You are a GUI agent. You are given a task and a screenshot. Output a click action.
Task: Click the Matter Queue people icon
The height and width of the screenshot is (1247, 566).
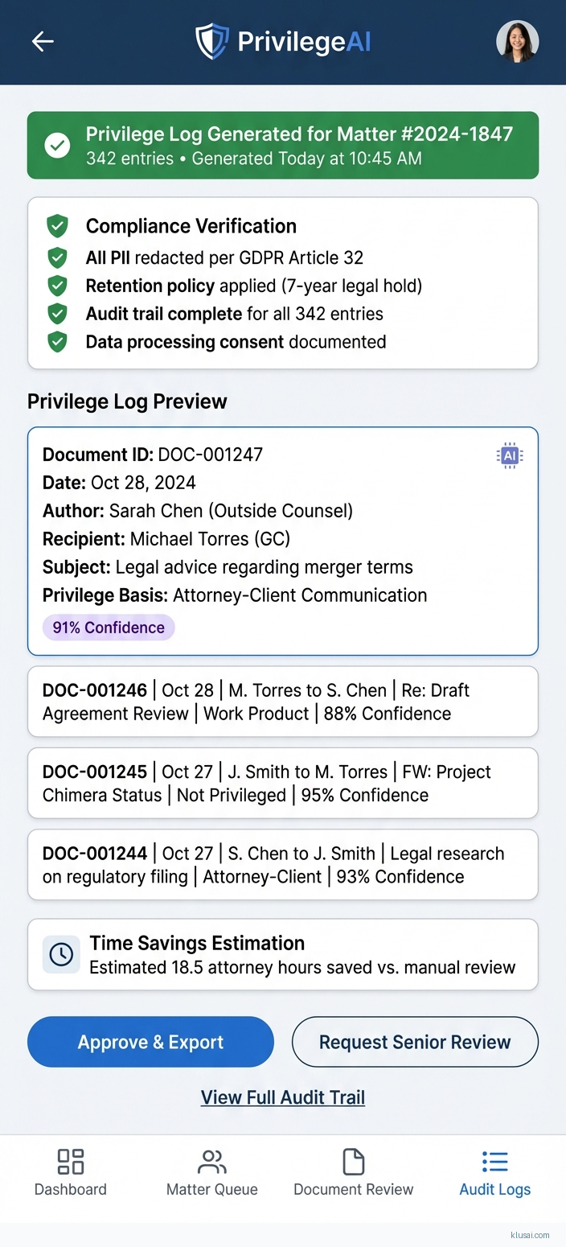pos(212,1162)
